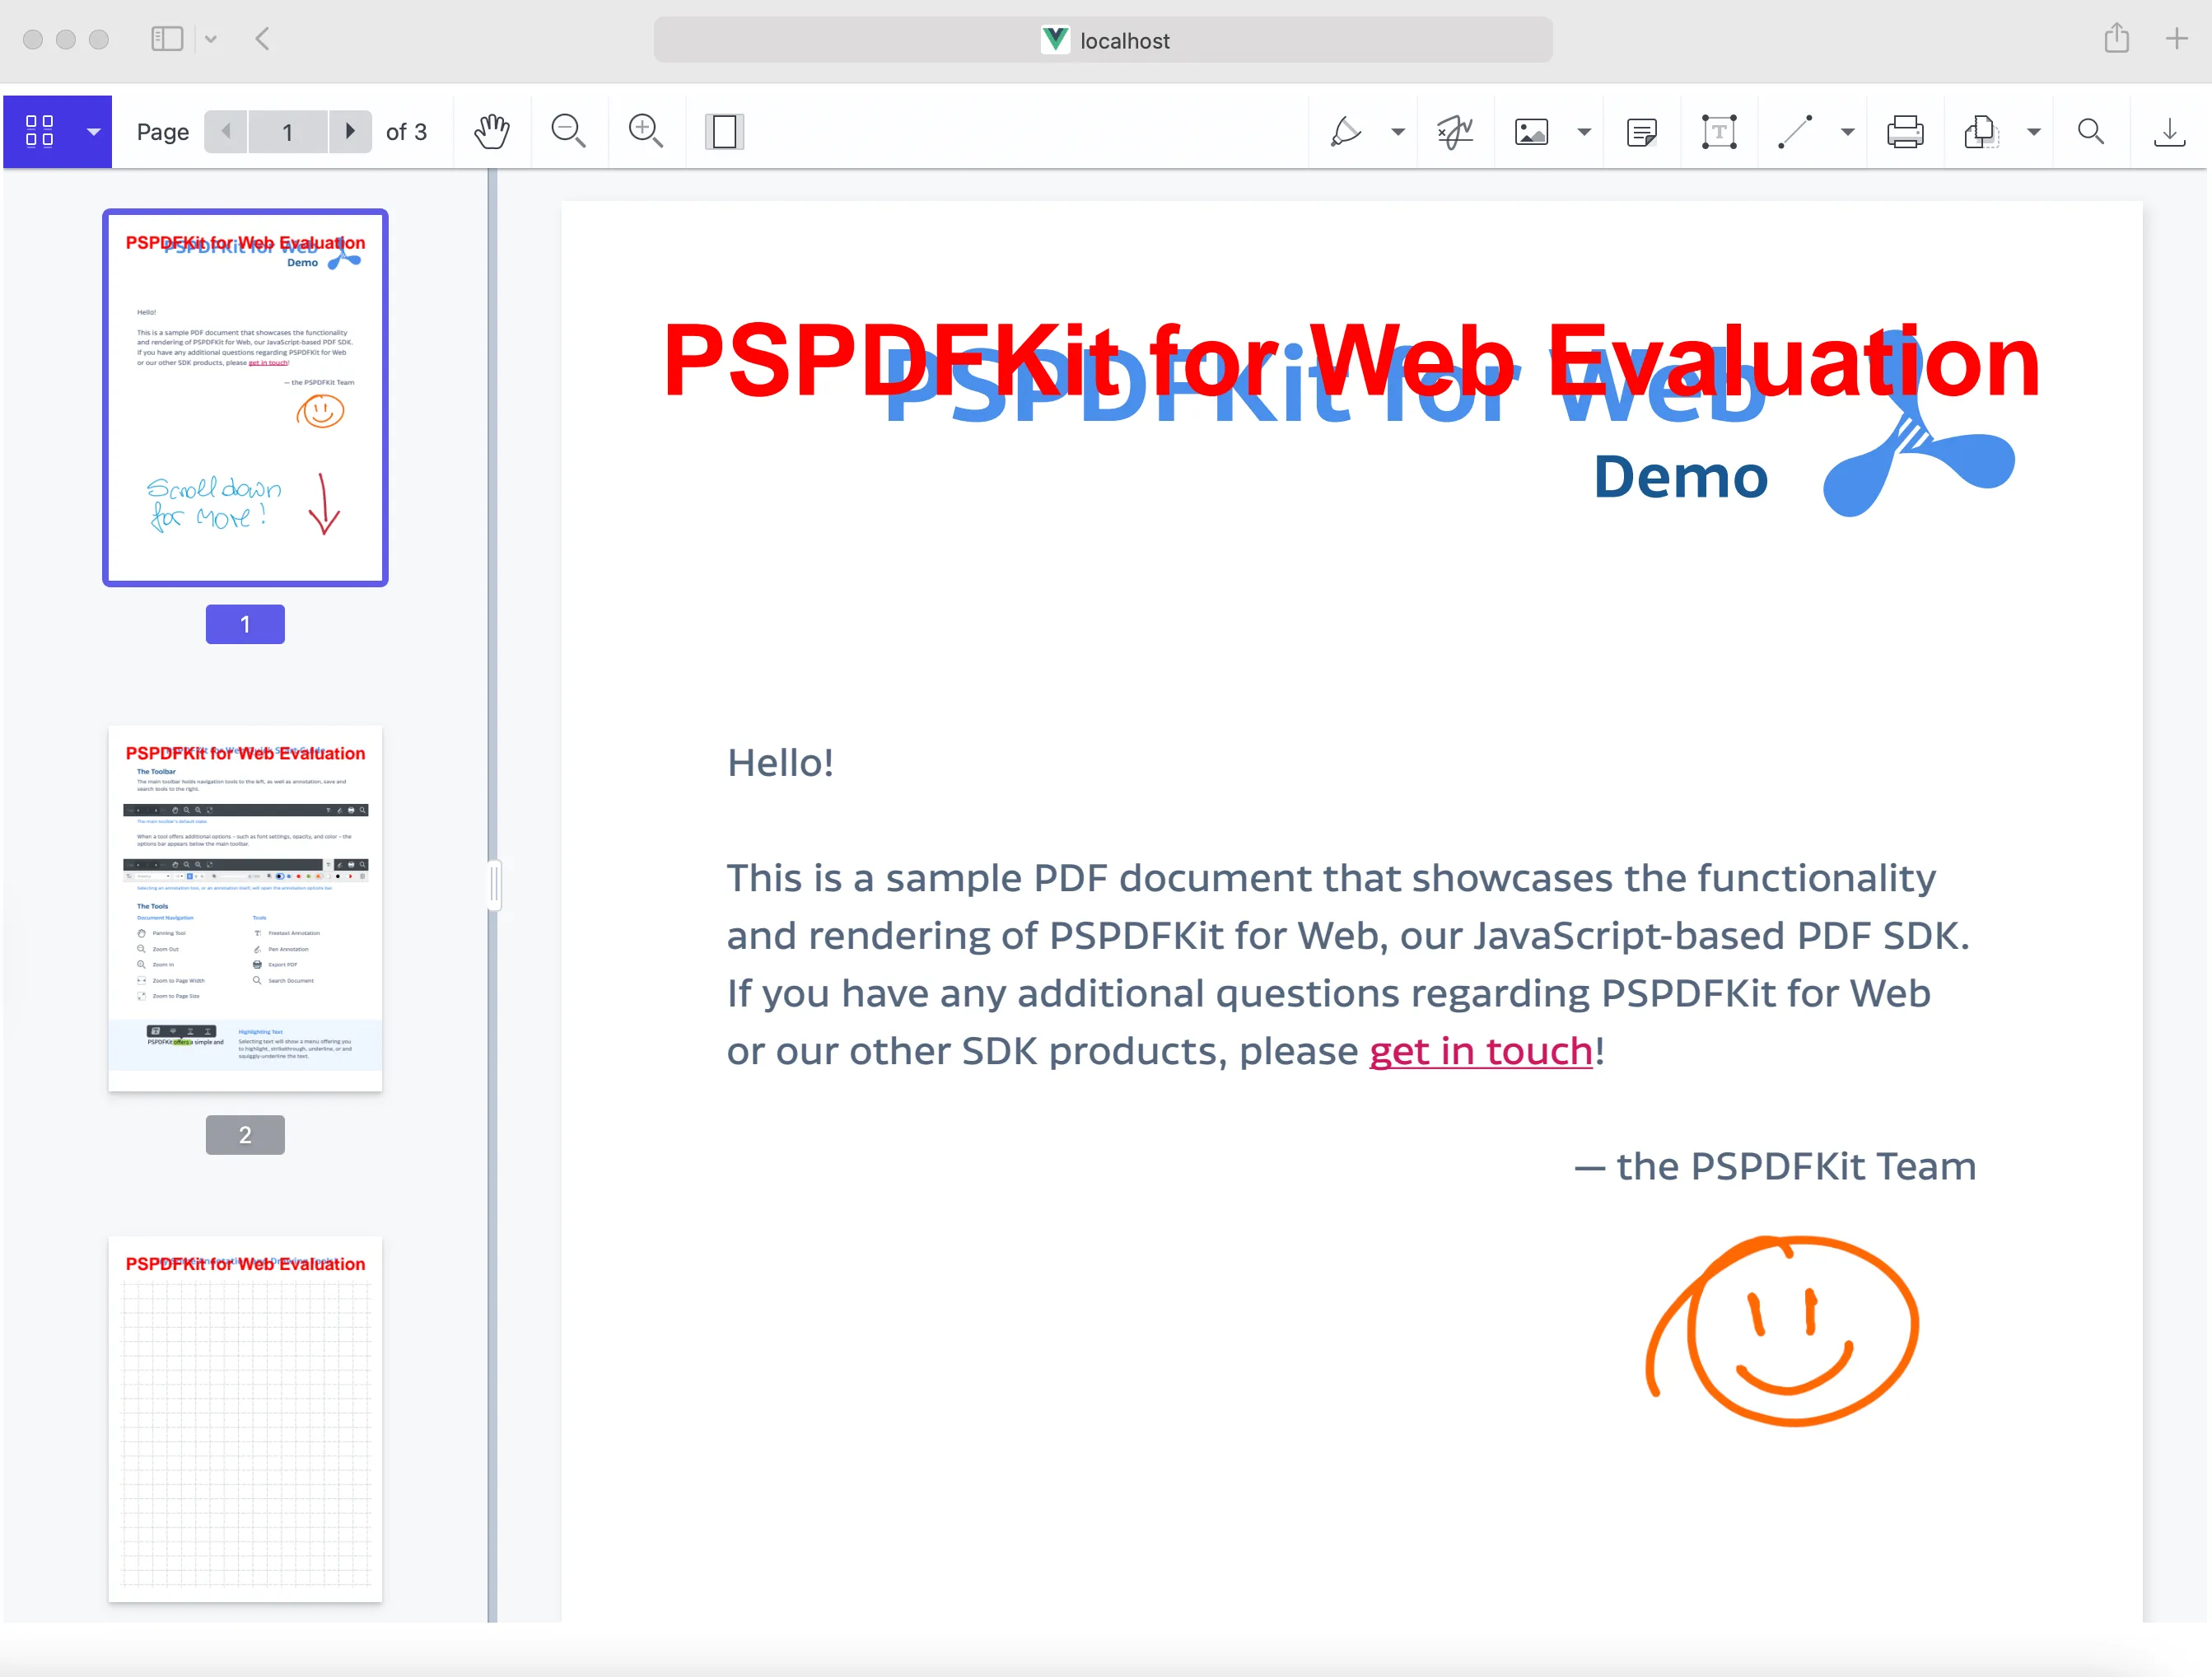Open the ink signature tool
Image resolution: width=2212 pixels, height=1677 pixels.
click(1454, 131)
